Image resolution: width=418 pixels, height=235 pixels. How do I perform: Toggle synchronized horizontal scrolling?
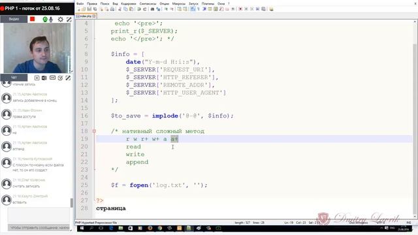click(185, 9)
